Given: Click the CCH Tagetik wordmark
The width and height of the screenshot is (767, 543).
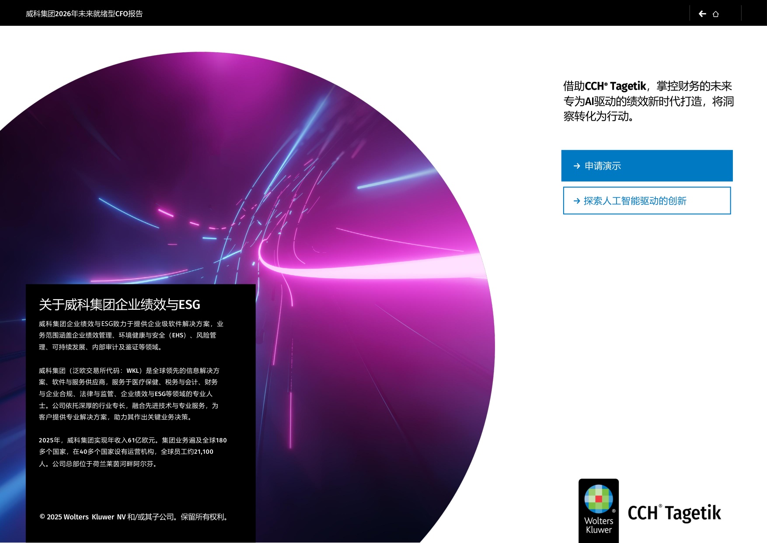Looking at the screenshot, I should (x=674, y=513).
